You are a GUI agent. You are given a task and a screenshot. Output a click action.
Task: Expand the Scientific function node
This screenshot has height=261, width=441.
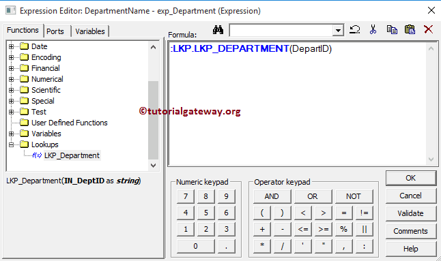11,90
